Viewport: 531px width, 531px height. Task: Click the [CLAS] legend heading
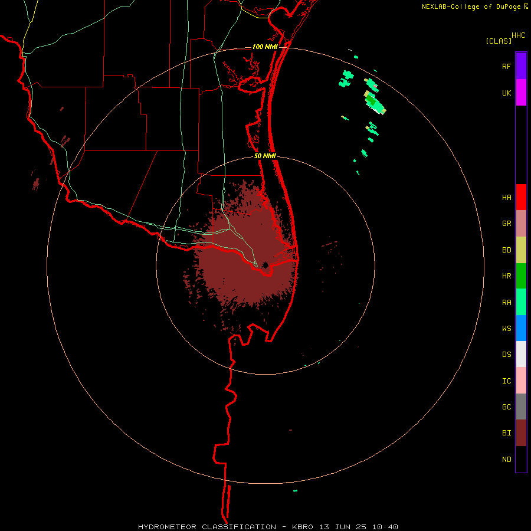click(499, 41)
